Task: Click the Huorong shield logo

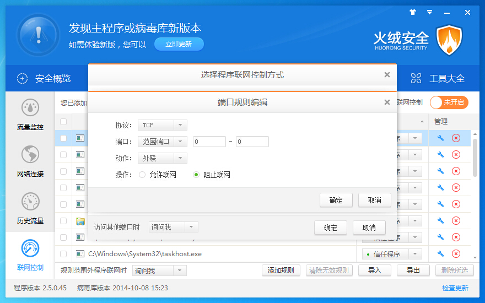Action: 449,40
